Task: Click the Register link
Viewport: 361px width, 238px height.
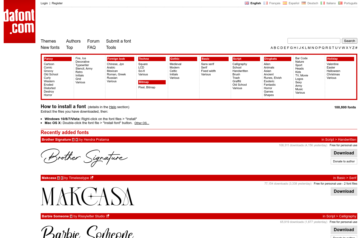Action: [57, 3]
